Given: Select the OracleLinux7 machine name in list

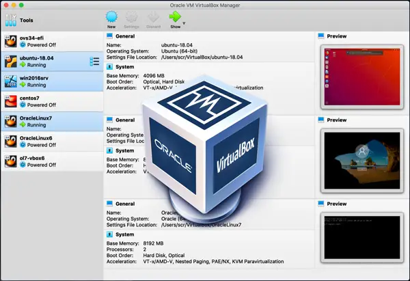Looking at the screenshot, I should click(36, 118).
